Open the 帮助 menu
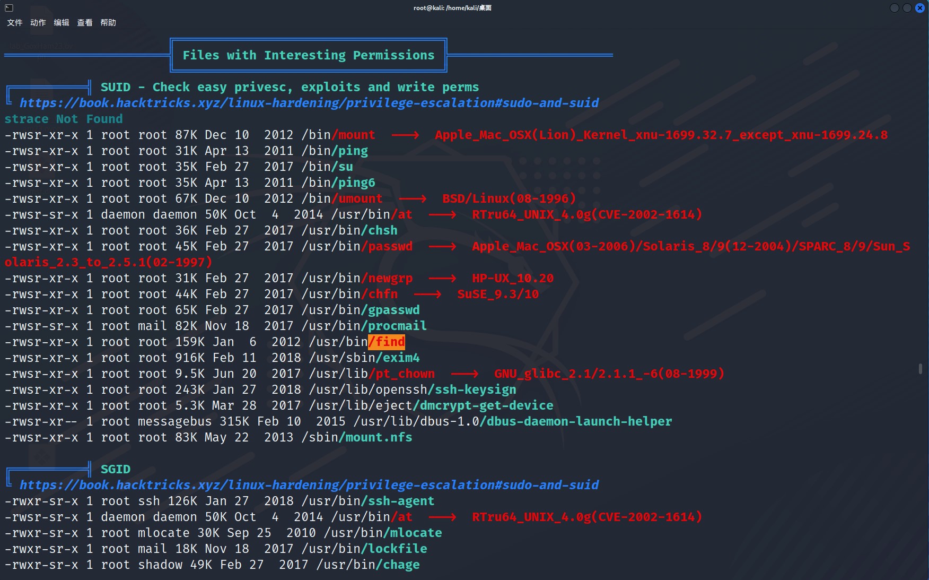 (108, 22)
